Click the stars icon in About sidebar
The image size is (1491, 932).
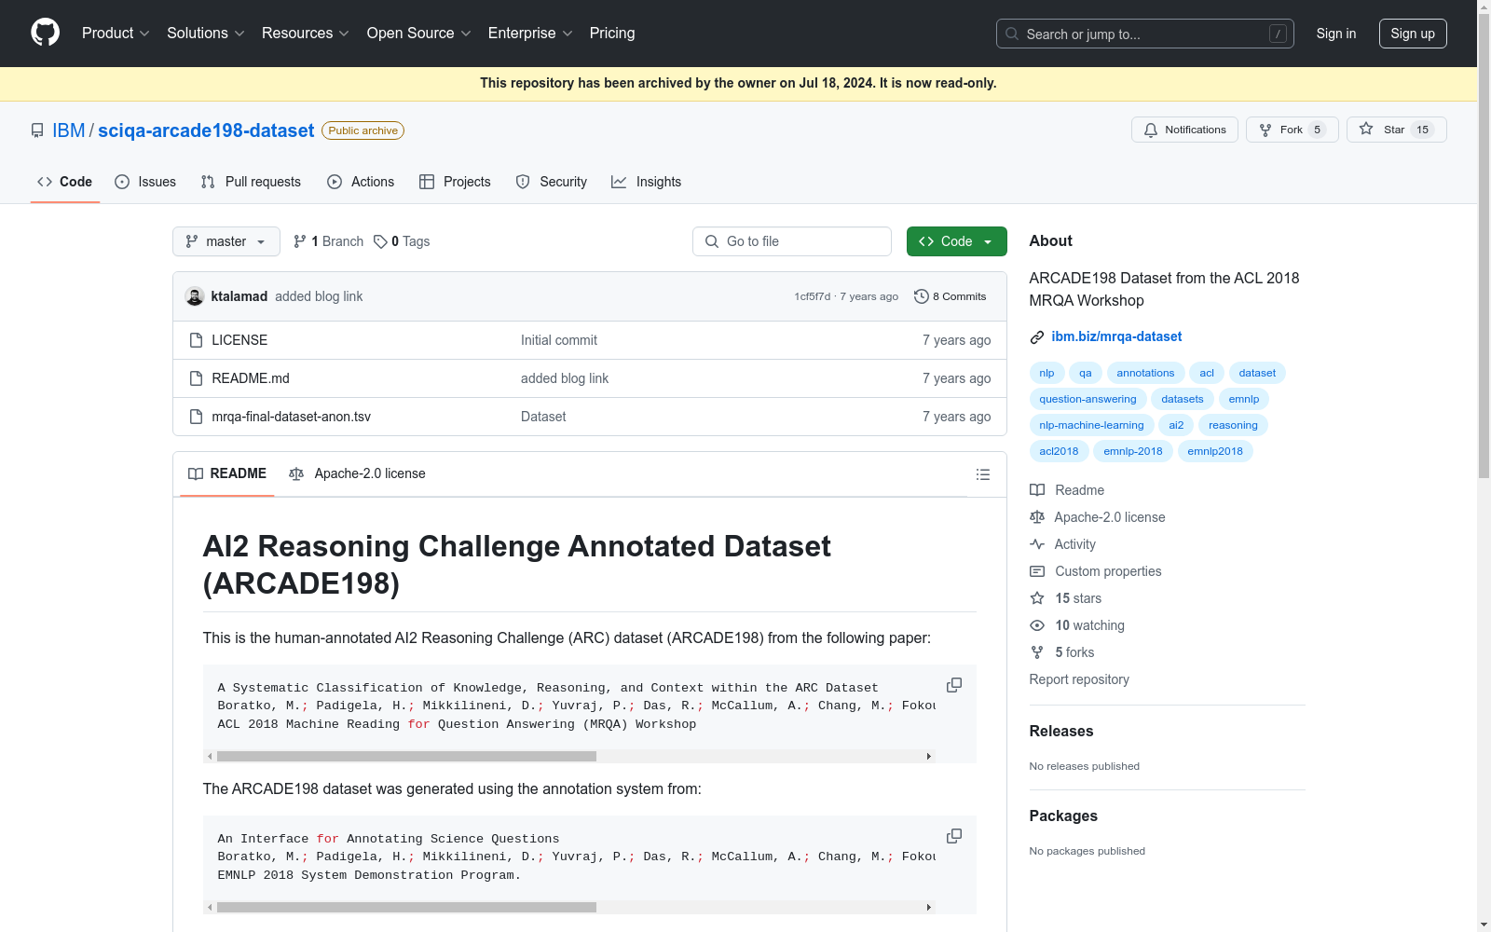click(1037, 598)
